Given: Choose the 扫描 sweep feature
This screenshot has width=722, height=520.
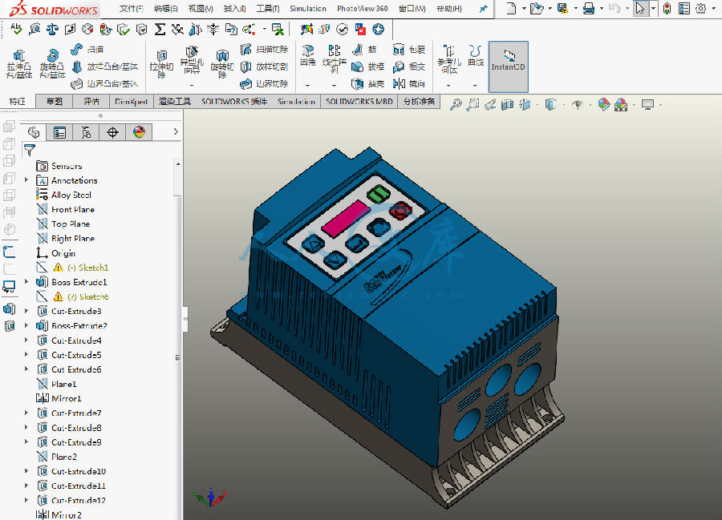Looking at the screenshot, I should (87, 49).
